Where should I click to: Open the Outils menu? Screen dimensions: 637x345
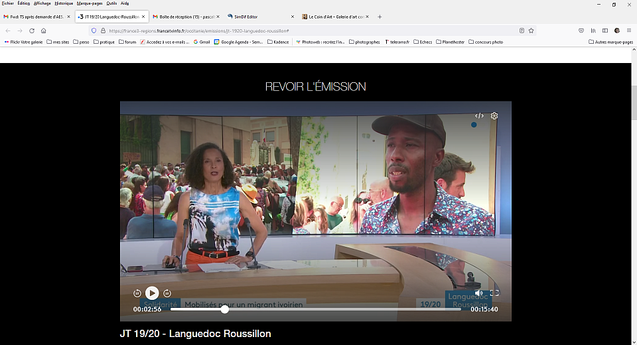(111, 3)
